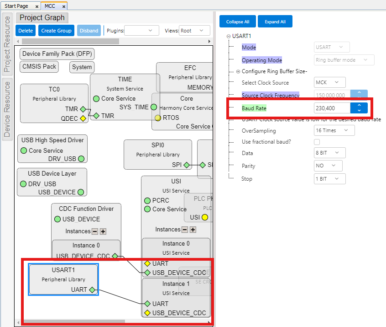Click green DRV_USB circle on USB High Speed Driver
Viewport: 386px width, 327px height.
pos(81,159)
